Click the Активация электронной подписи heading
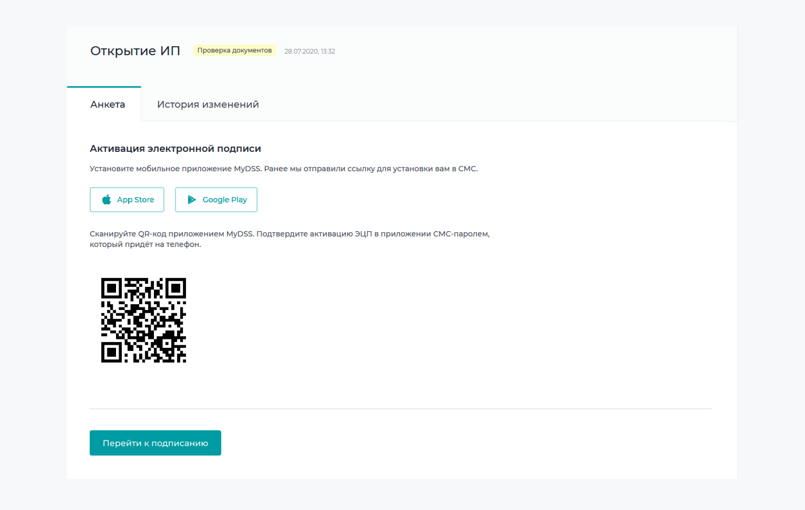The height and width of the screenshot is (510, 805). point(175,148)
